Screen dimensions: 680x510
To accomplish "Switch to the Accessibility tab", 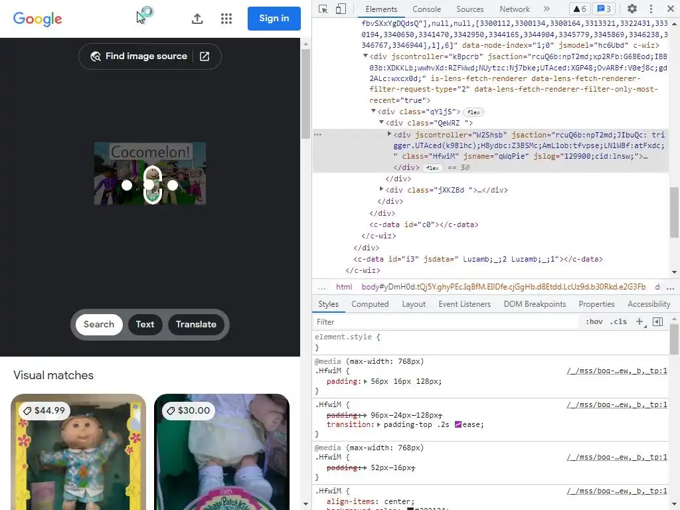I will point(649,304).
